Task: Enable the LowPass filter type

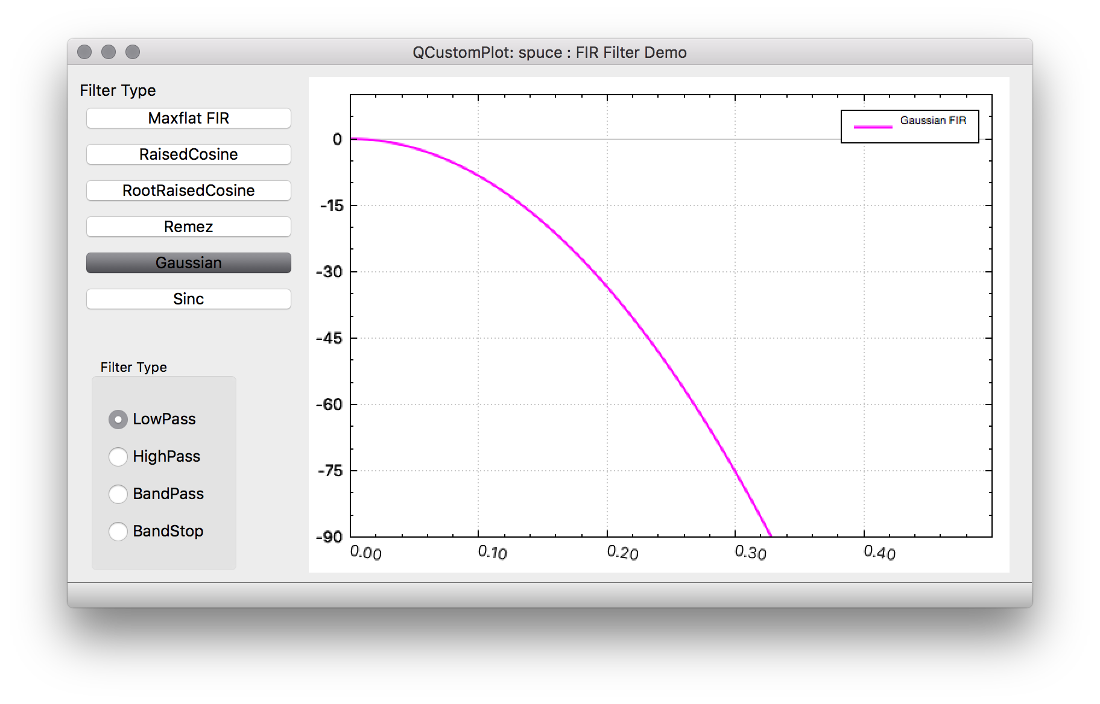Action: click(x=118, y=418)
